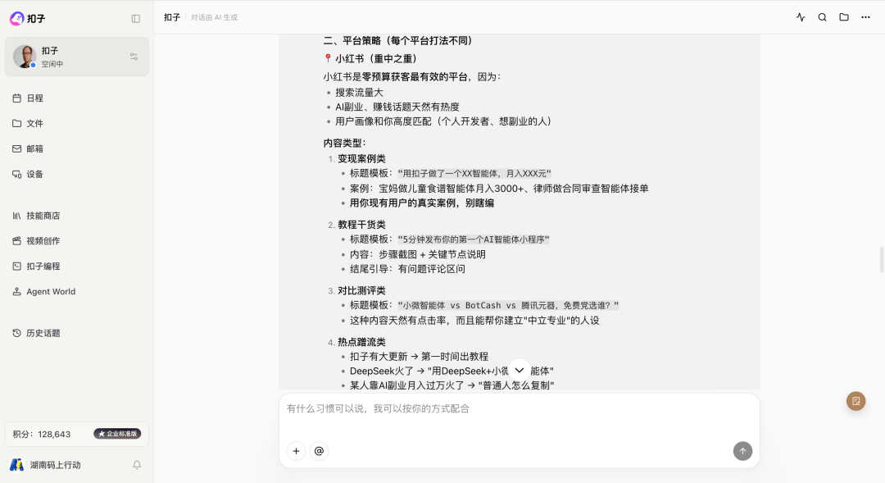Click the message input field
The image size is (885, 483).
tap(519, 409)
